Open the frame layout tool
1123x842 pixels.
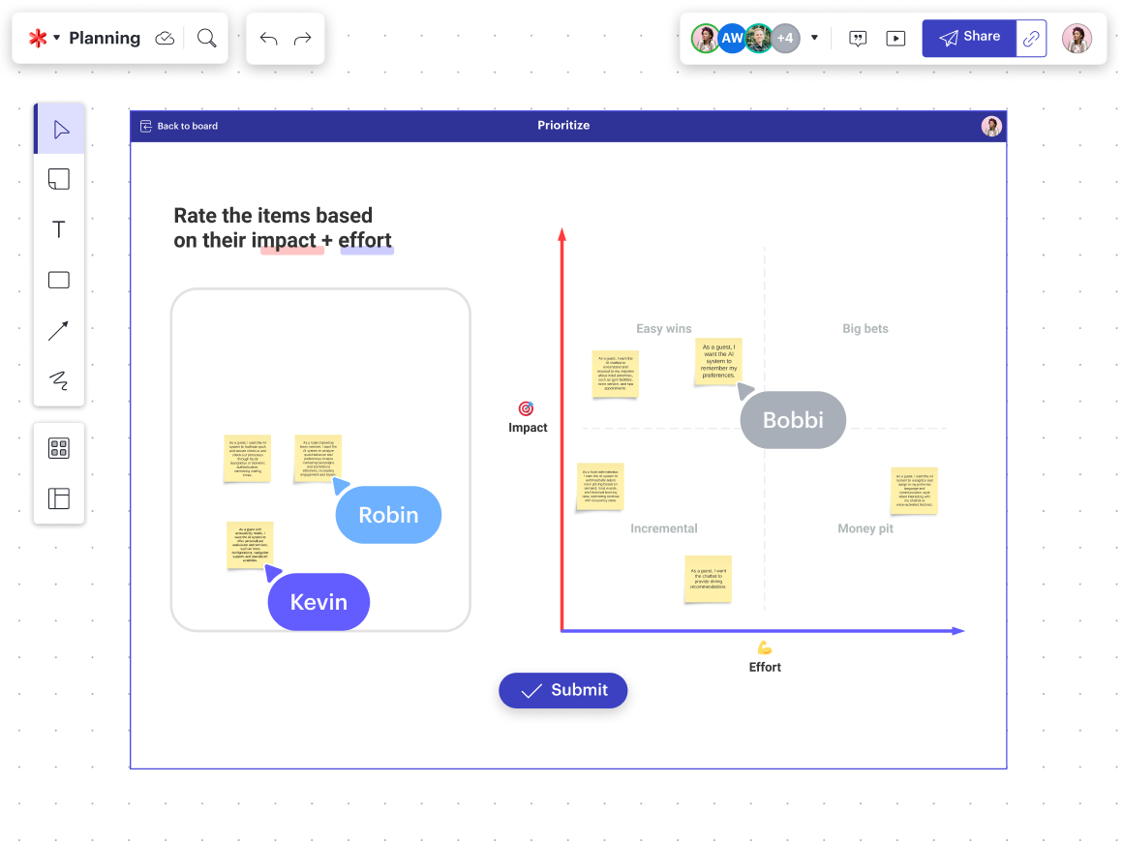click(59, 498)
